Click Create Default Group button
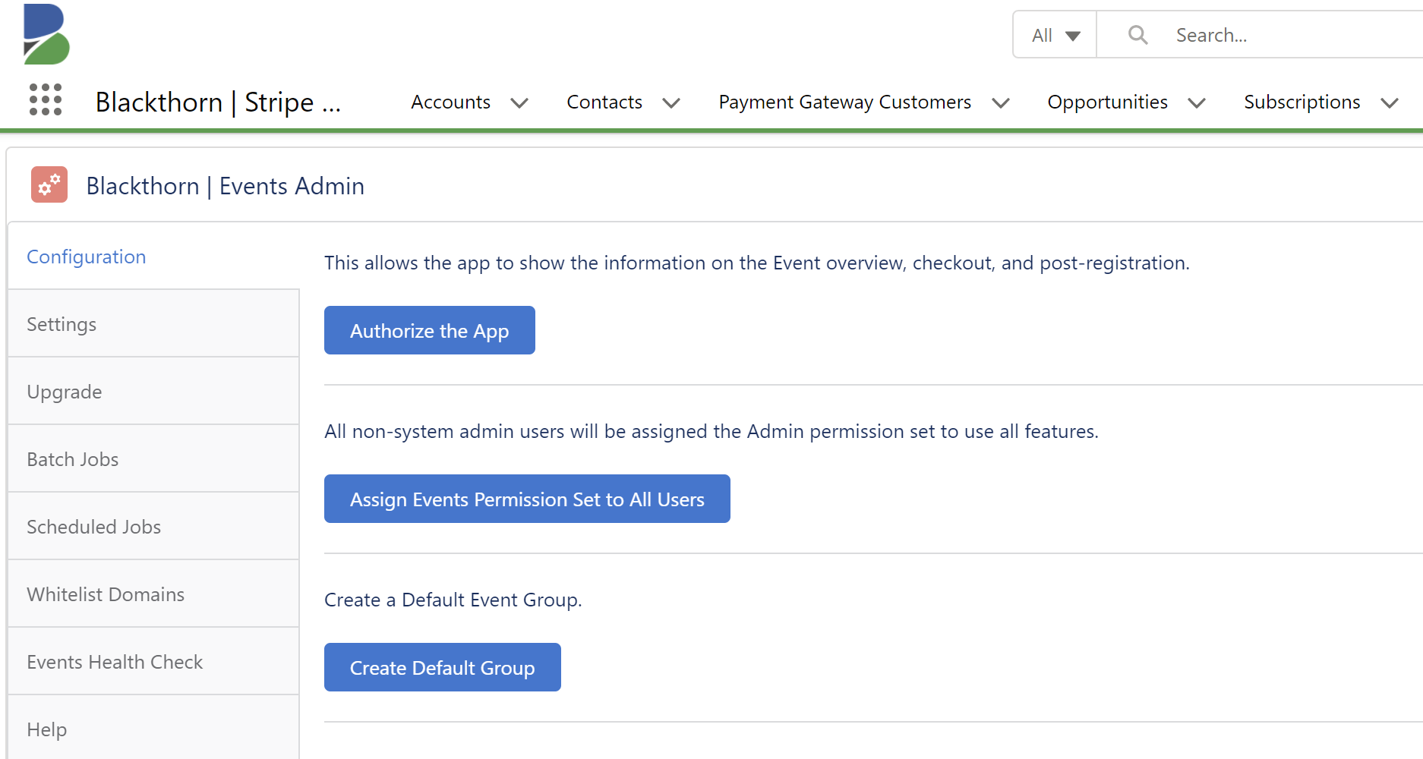 (443, 667)
